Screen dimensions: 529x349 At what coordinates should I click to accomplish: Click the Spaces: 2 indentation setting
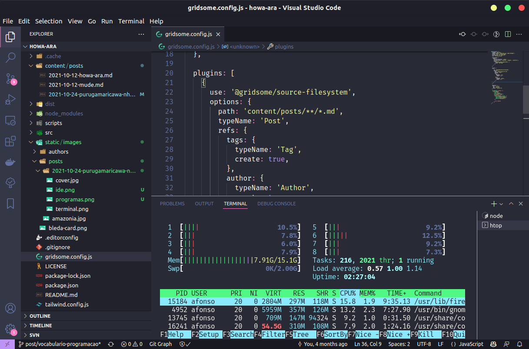(x=399, y=344)
